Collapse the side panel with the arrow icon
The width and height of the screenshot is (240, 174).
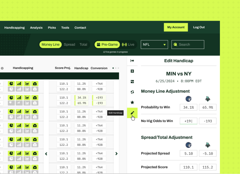point(132,61)
